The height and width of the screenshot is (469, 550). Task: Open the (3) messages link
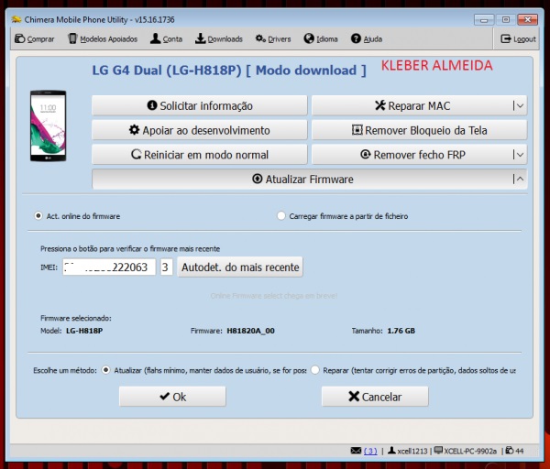370,451
